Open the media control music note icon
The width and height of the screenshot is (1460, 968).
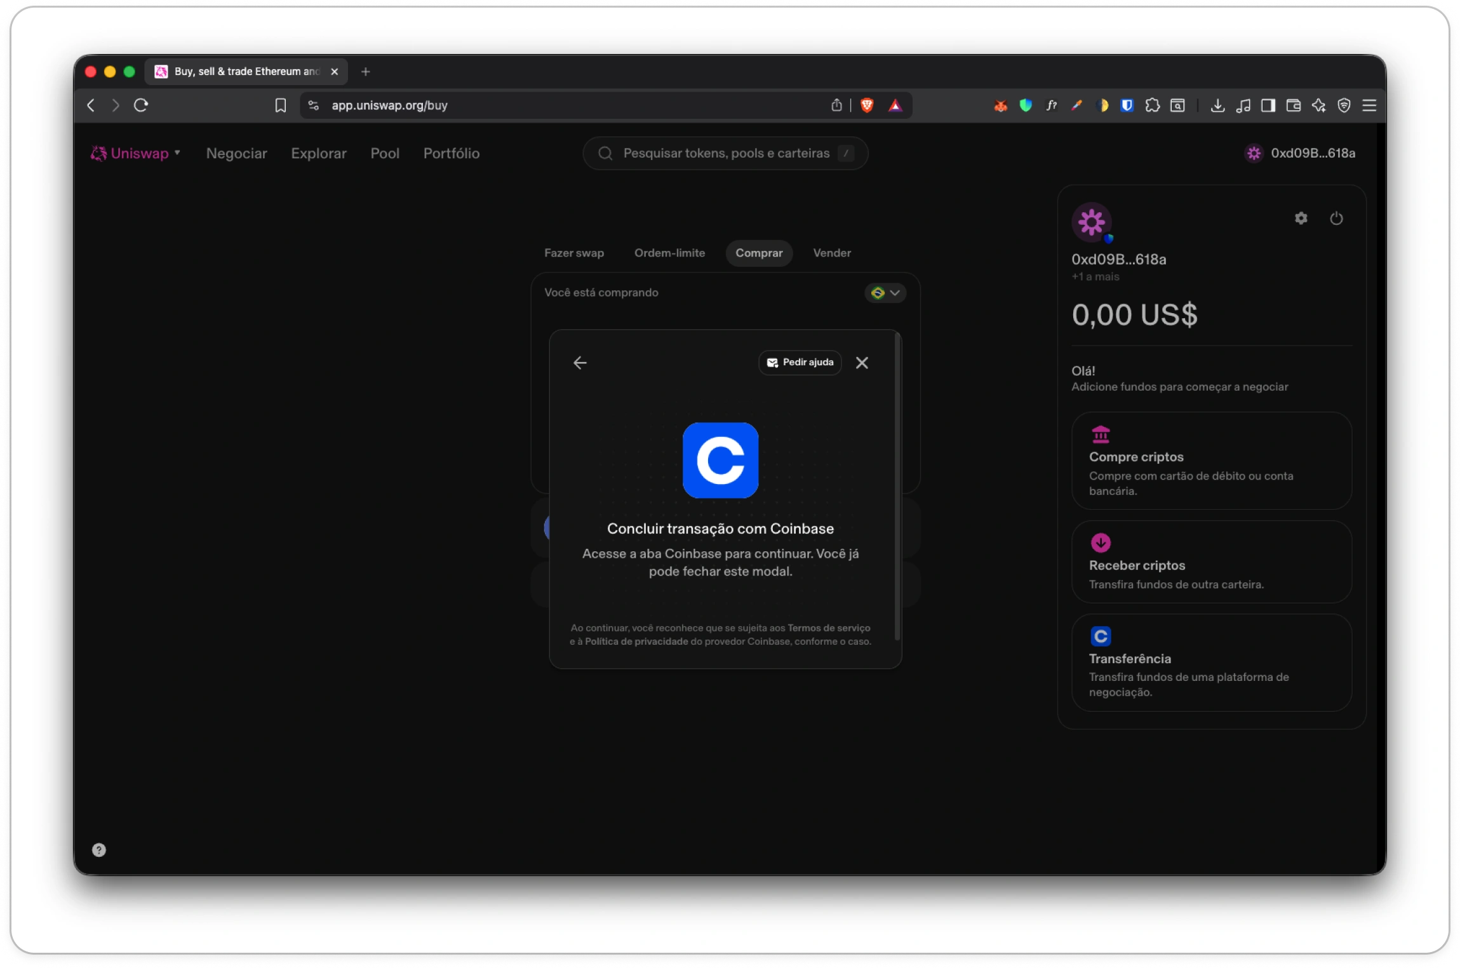pos(1243,105)
